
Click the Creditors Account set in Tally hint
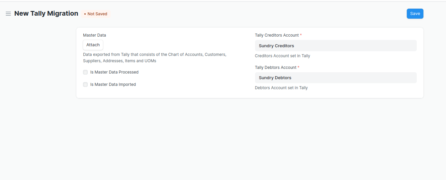[x=283, y=56]
